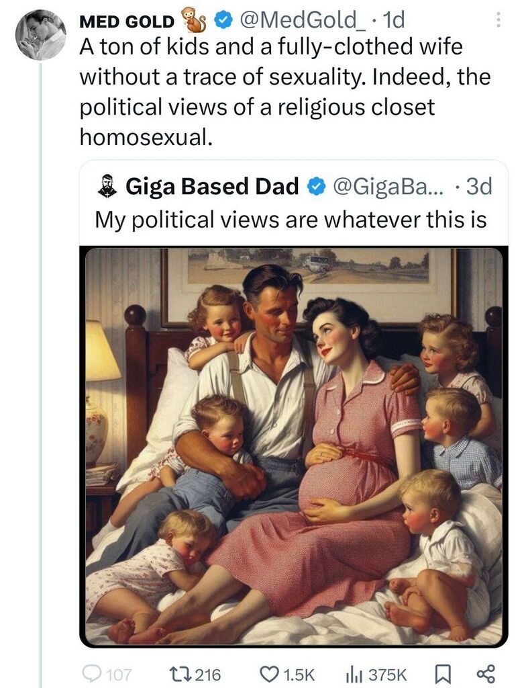Click MED GOLD's blue verified badge
This screenshot has width=524, height=688.
pyautogui.click(x=221, y=21)
